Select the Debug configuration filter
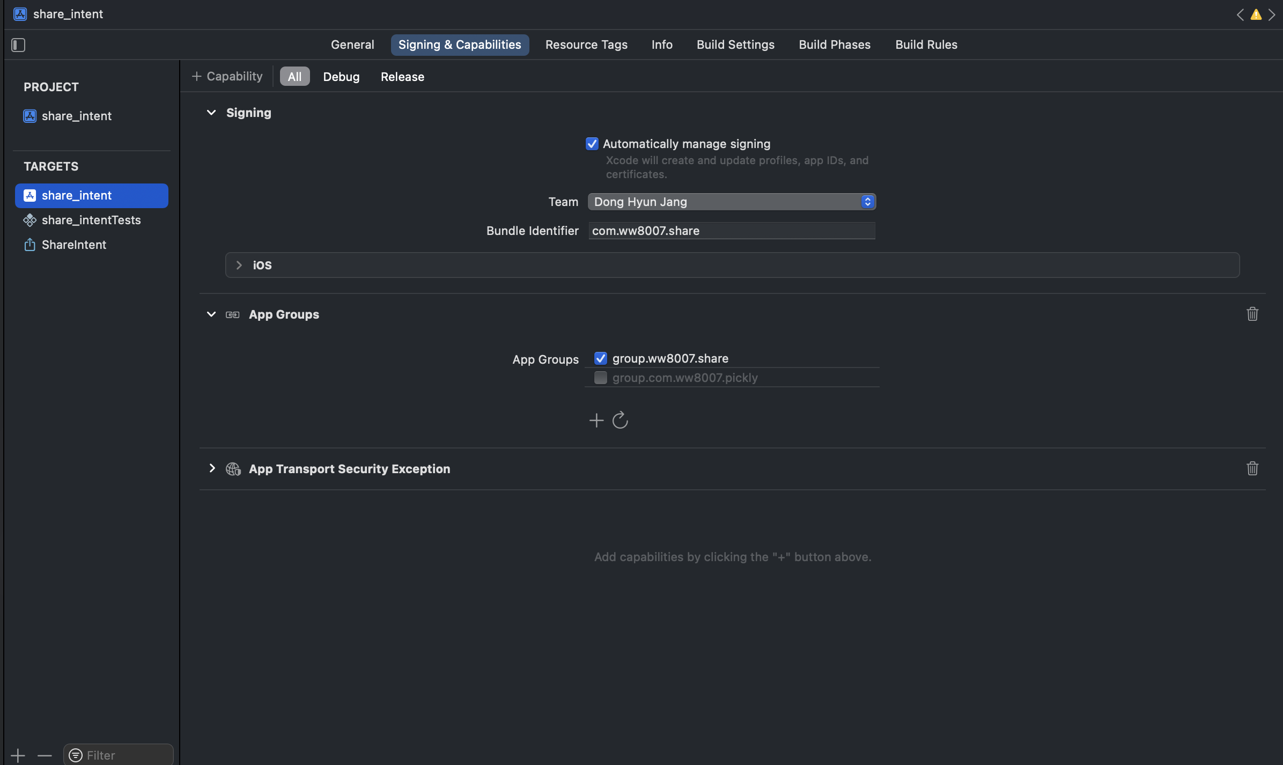This screenshot has width=1283, height=765. point(341,77)
